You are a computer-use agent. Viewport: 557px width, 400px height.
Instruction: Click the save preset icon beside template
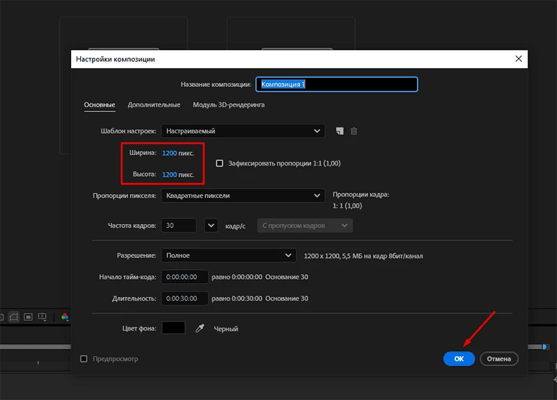[x=340, y=131]
